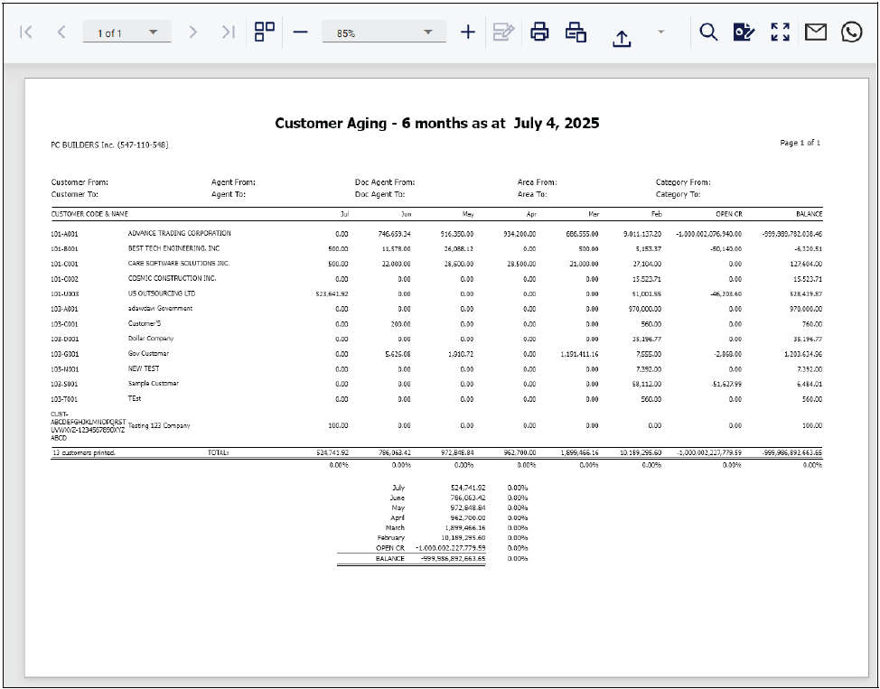Image resolution: width=880 pixels, height=689 pixels.
Task: Switch to full screen mode
Action: point(780,32)
